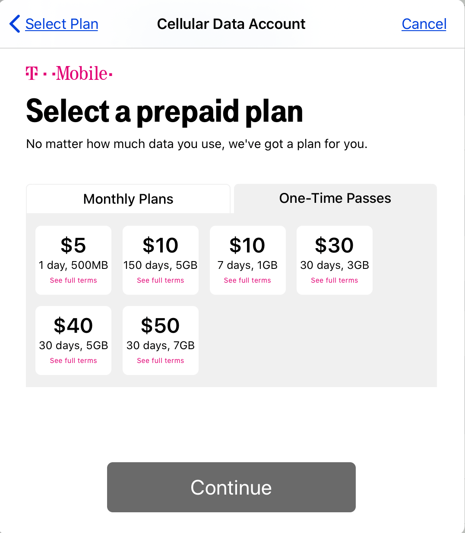Click the Cellular Data Account header title
465x533 pixels.
click(231, 24)
